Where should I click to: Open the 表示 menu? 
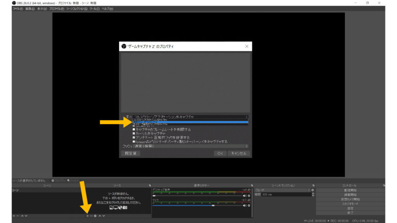(42, 9)
